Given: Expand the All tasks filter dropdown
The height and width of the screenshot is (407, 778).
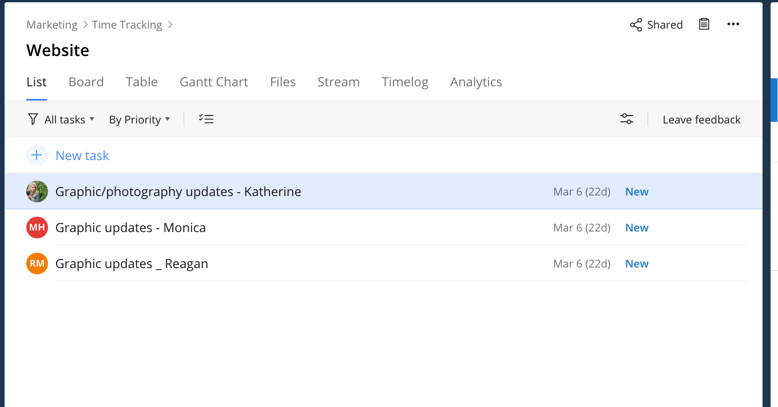Looking at the screenshot, I should click(69, 119).
